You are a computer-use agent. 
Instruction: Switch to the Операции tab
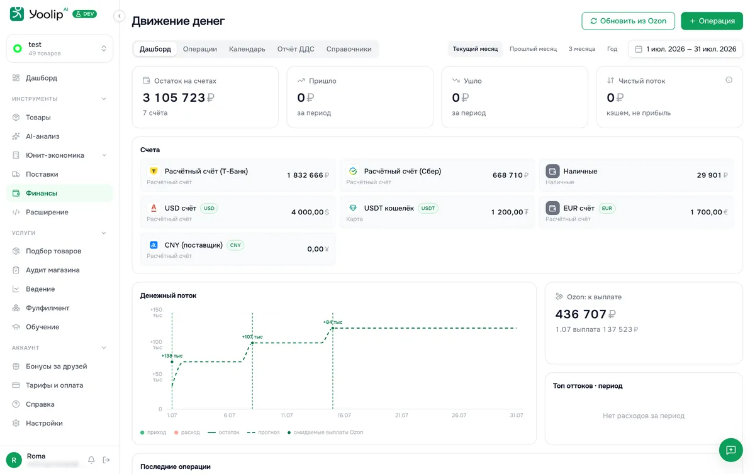click(x=200, y=49)
